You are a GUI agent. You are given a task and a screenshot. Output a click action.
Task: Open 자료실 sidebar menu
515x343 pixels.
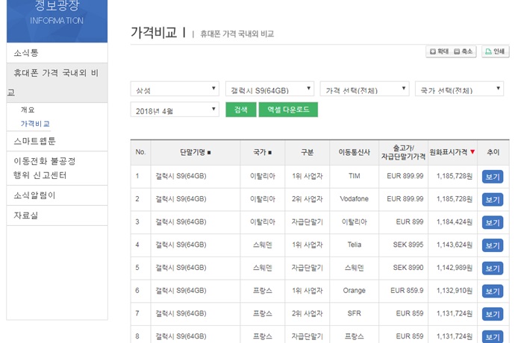(x=57, y=215)
